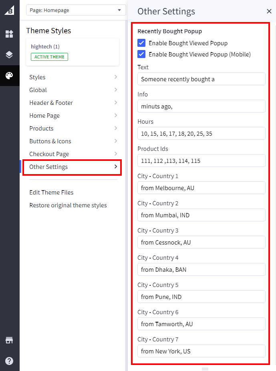Click the storefront icon in sidebar

click(x=9, y=340)
